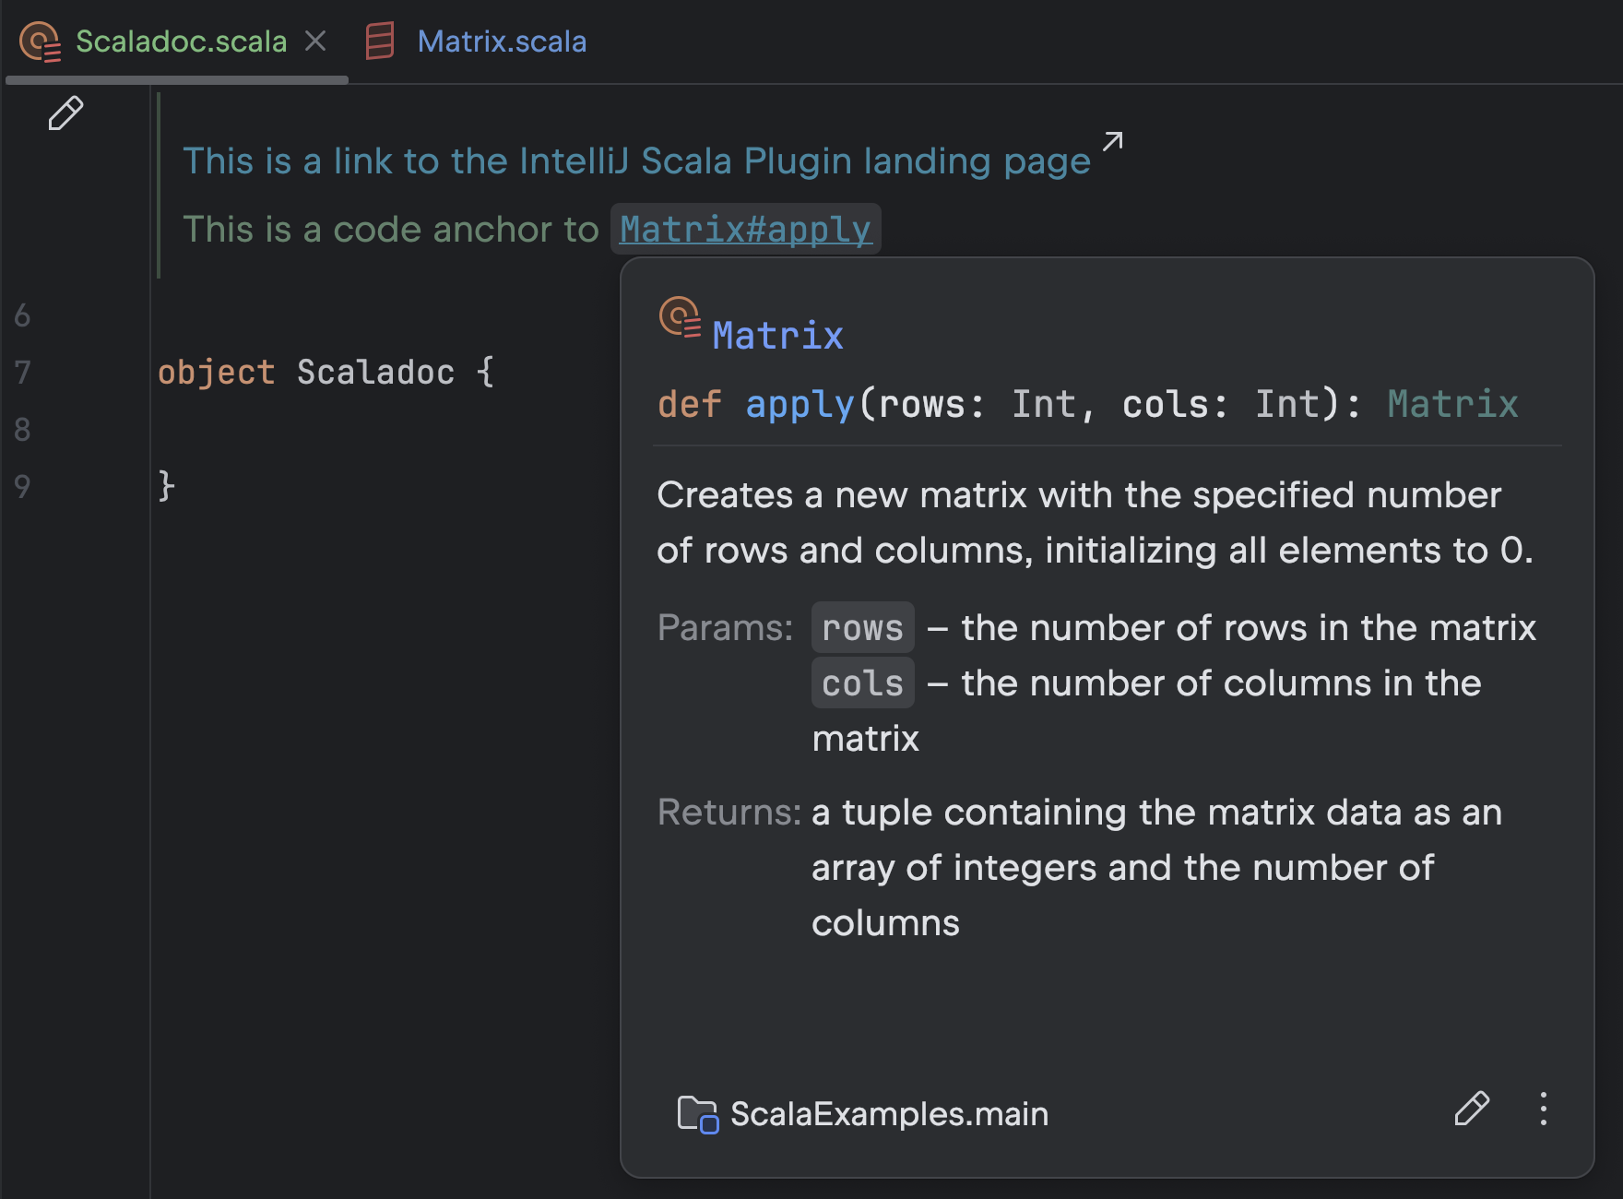The width and height of the screenshot is (1623, 1199).
Task: Click the pencil icon in the editor gutter
Action: 65,113
